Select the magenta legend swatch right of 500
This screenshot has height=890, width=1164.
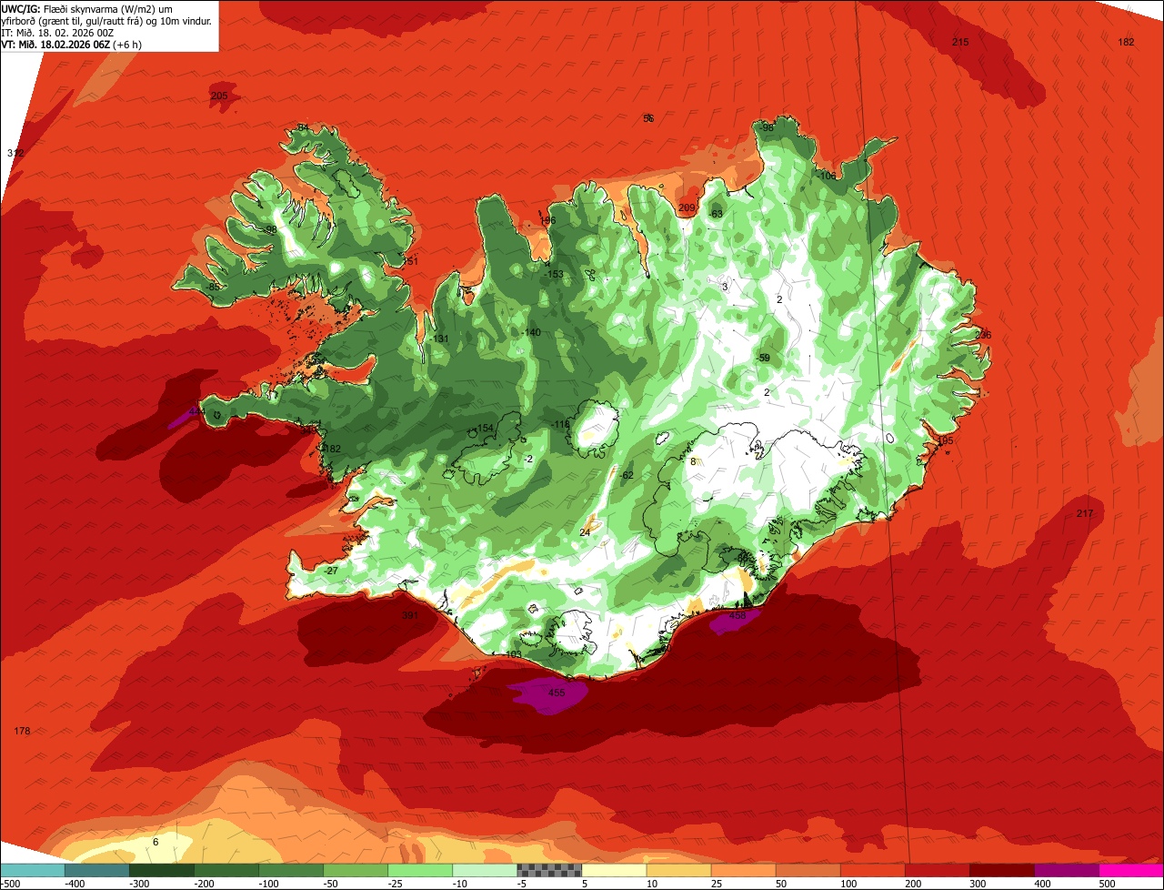coord(1131,870)
